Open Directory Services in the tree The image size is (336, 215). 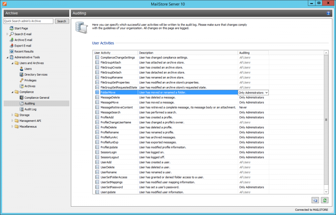(36, 74)
